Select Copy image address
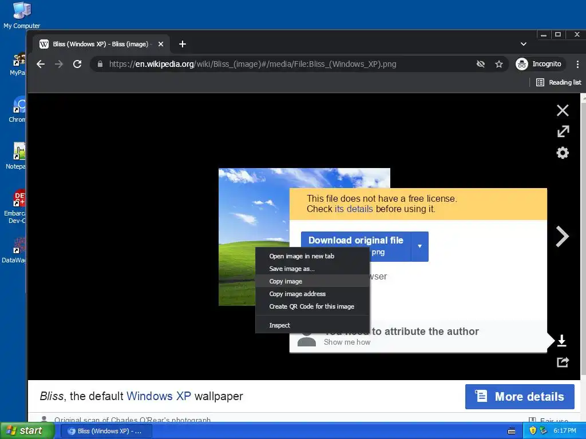The width and height of the screenshot is (586, 439). (312, 294)
